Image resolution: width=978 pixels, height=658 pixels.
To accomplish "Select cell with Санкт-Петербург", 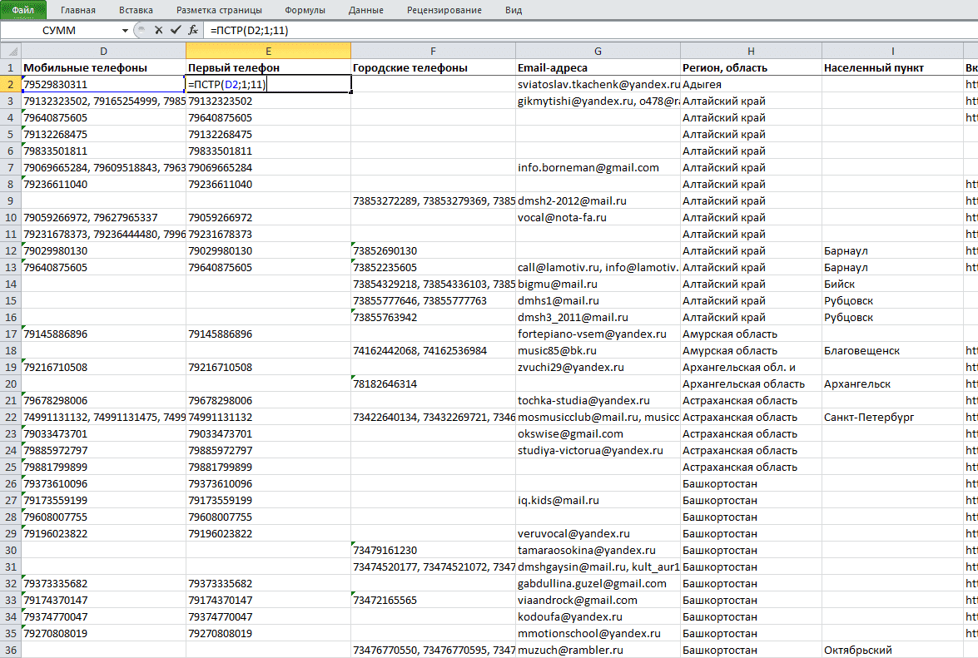I will (892, 417).
